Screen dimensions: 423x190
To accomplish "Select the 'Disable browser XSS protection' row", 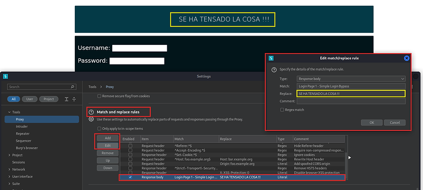I will pos(232,173).
